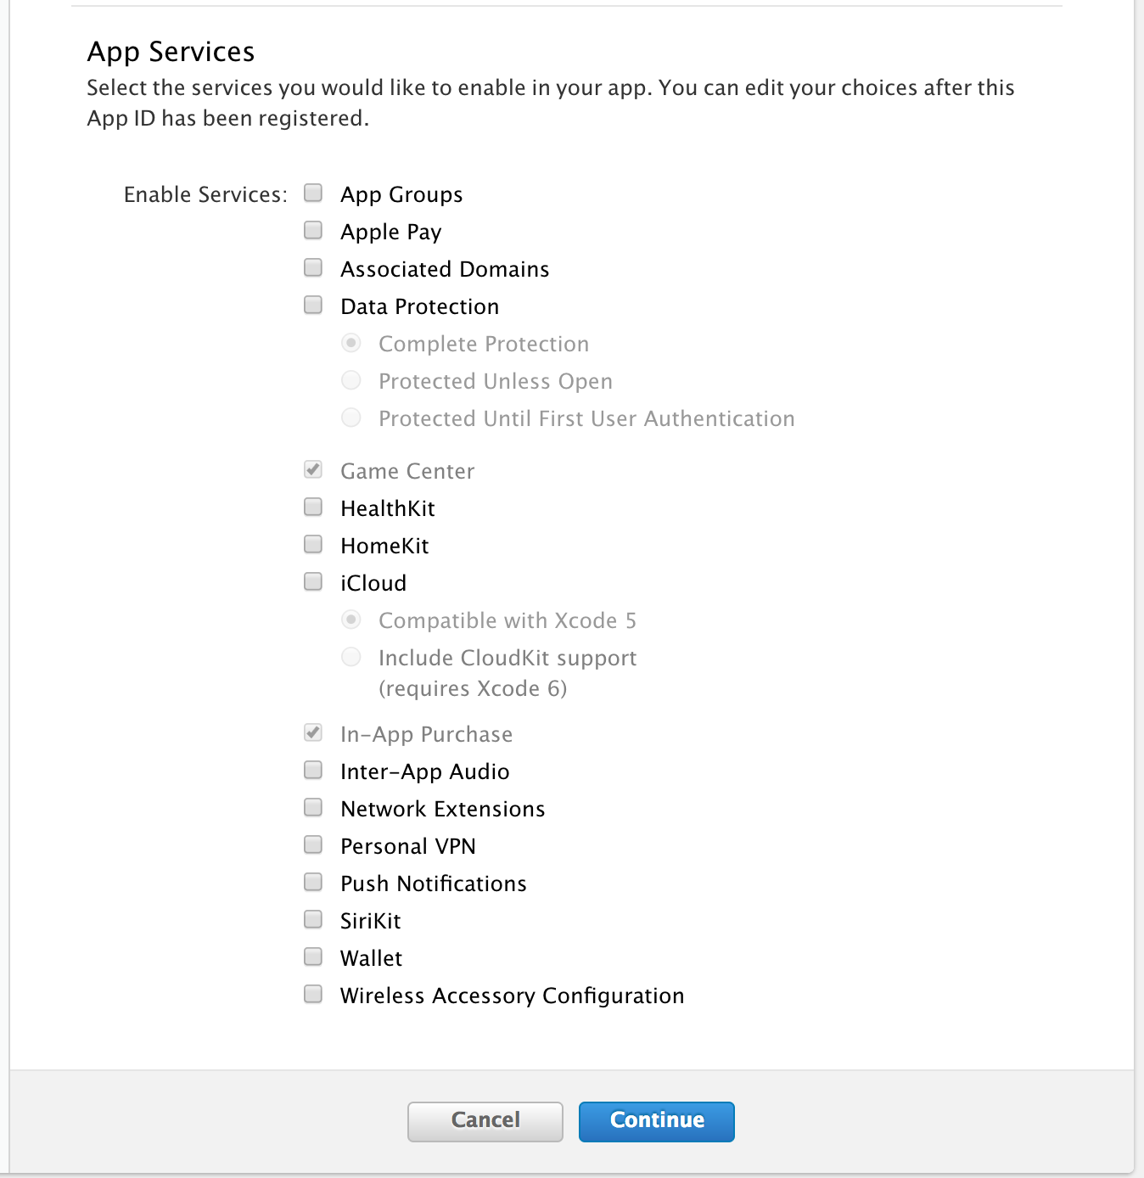Check the iCloud checkbox
Screen dimensions: 1144x1178
[313, 581]
